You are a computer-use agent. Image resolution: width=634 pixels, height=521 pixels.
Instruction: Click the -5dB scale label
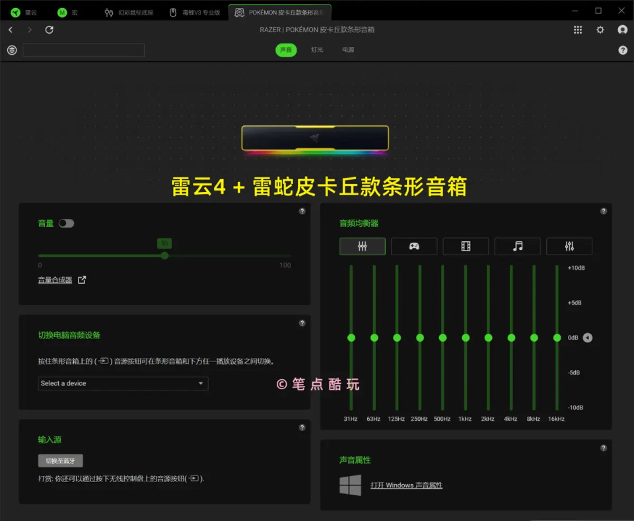tap(574, 373)
